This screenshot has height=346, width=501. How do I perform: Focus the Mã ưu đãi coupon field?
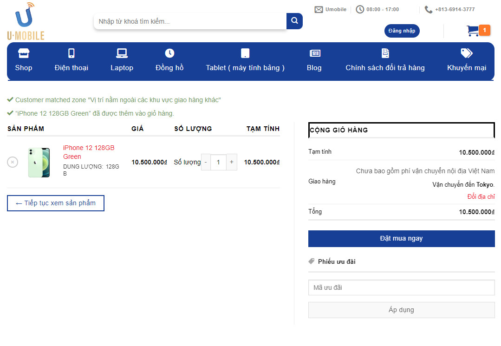tap(401, 287)
